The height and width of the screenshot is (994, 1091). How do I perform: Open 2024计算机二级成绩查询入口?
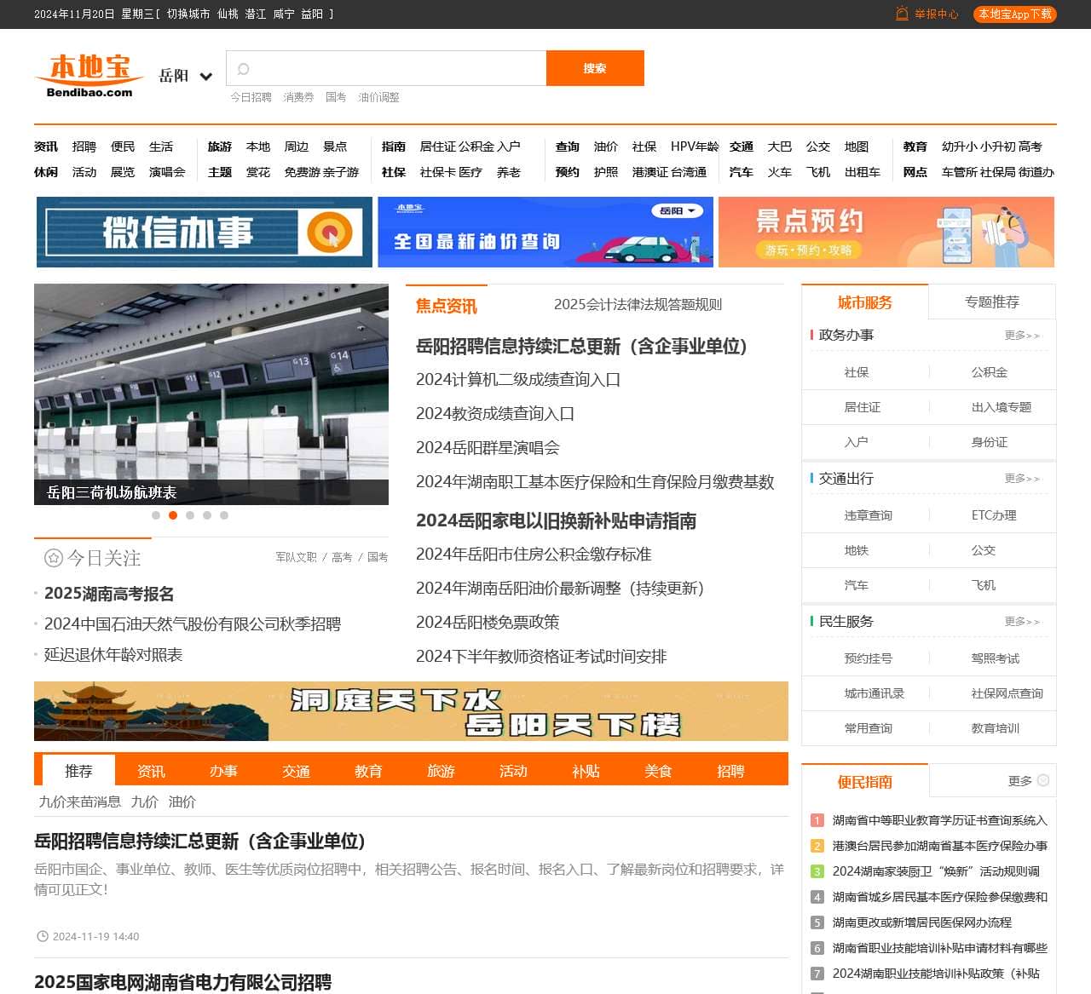pos(518,380)
